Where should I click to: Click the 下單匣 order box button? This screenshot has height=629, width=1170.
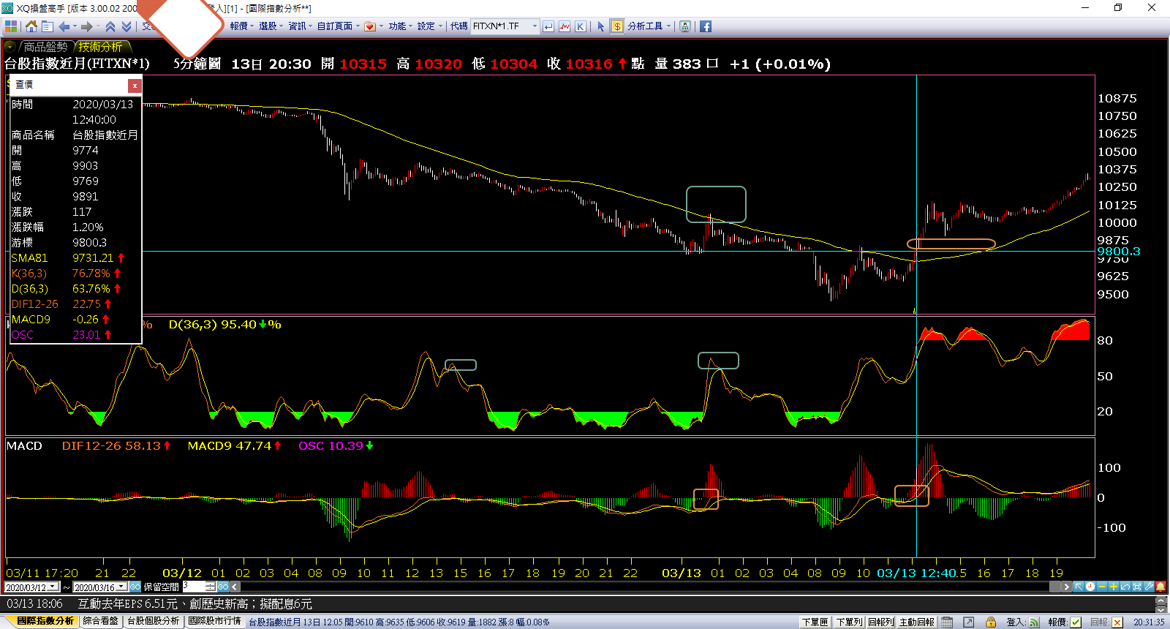815,622
